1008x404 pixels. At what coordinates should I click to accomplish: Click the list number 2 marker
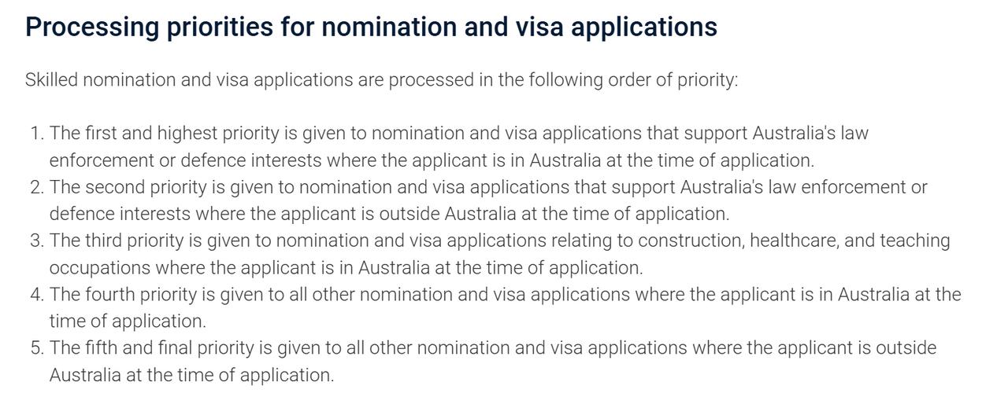tap(36, 187)
